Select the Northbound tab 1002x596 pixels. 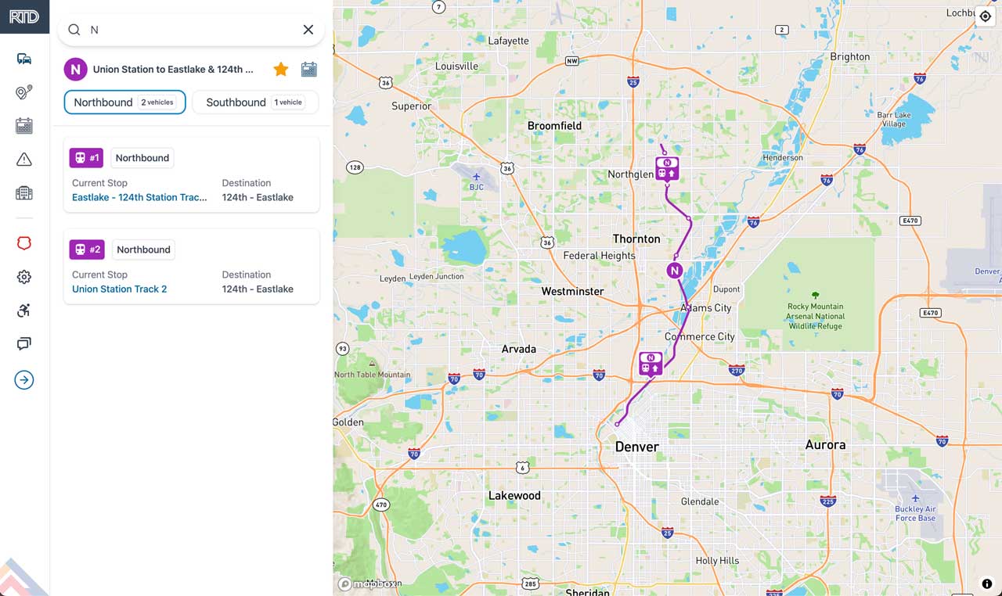pos(124,102)
